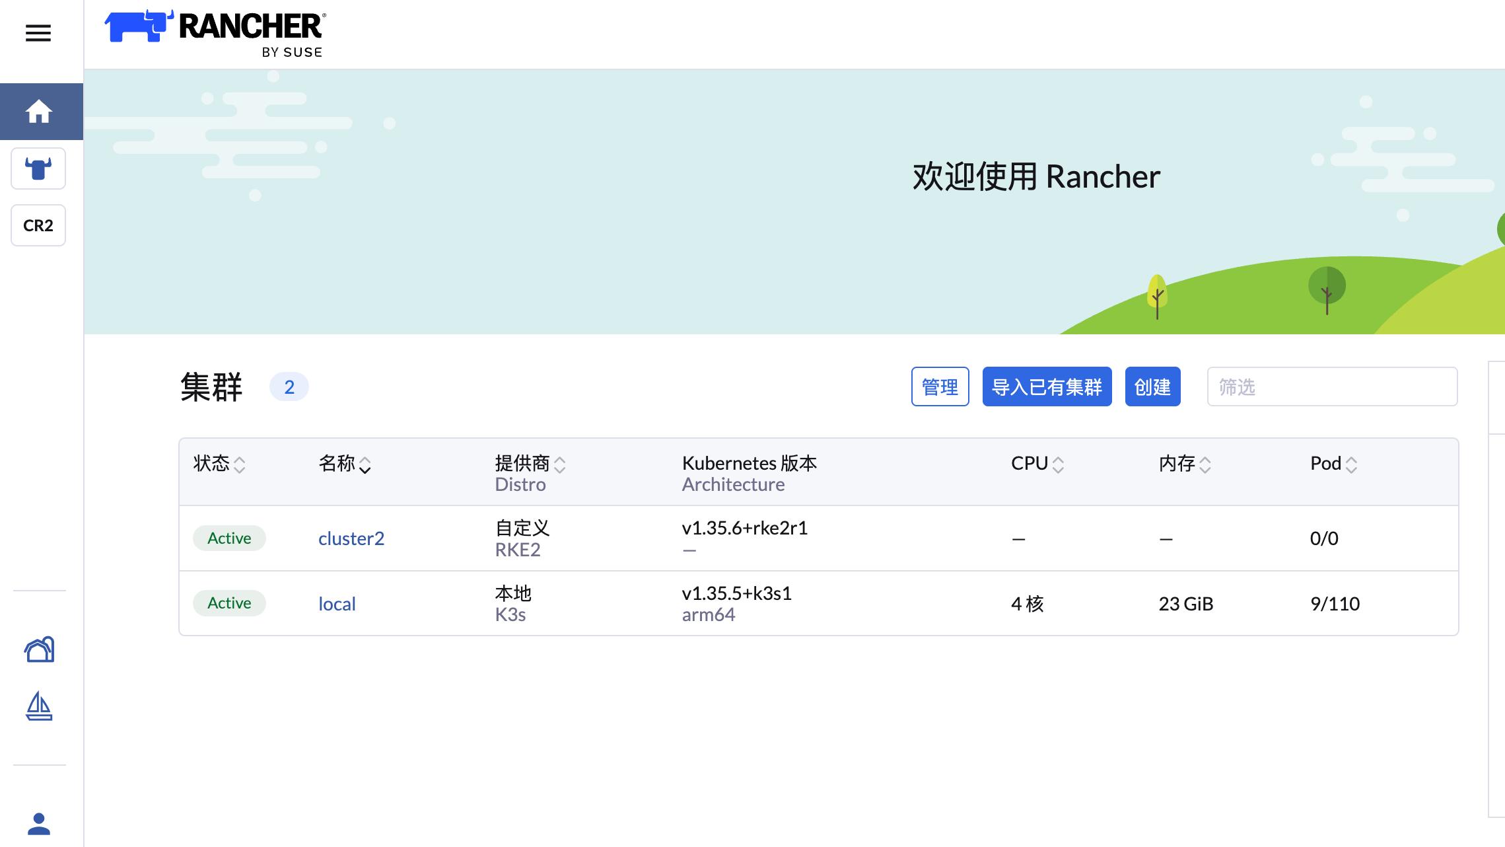Click the 欢迎使用 Rancher banner title
The image size is (1505, 847).
(x=1036, y=177)
